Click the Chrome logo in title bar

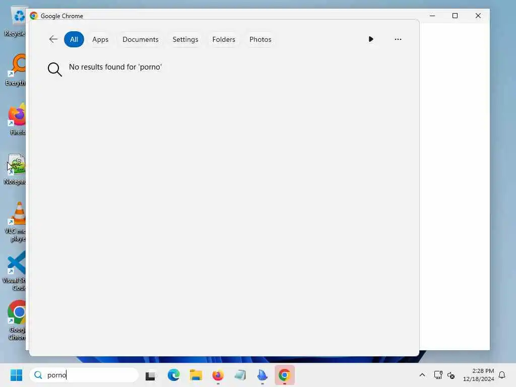click(34, 16)
